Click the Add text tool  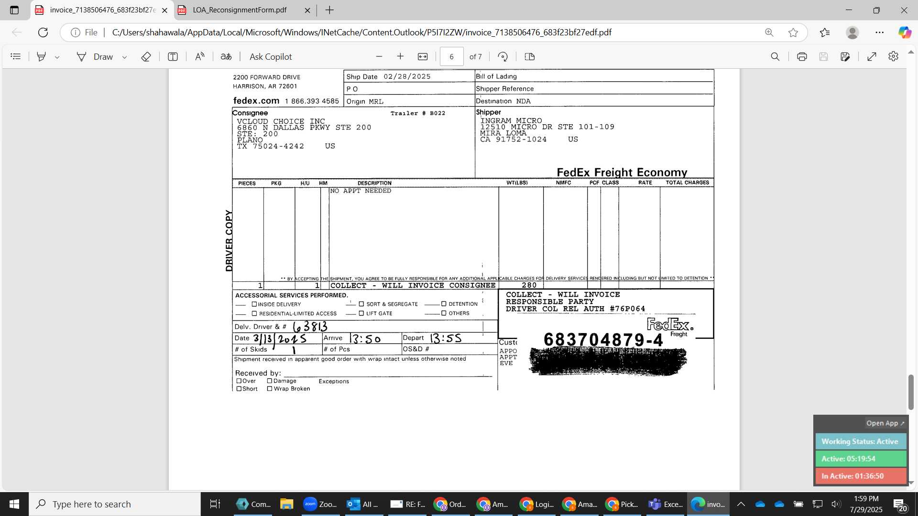click(173, 56)
